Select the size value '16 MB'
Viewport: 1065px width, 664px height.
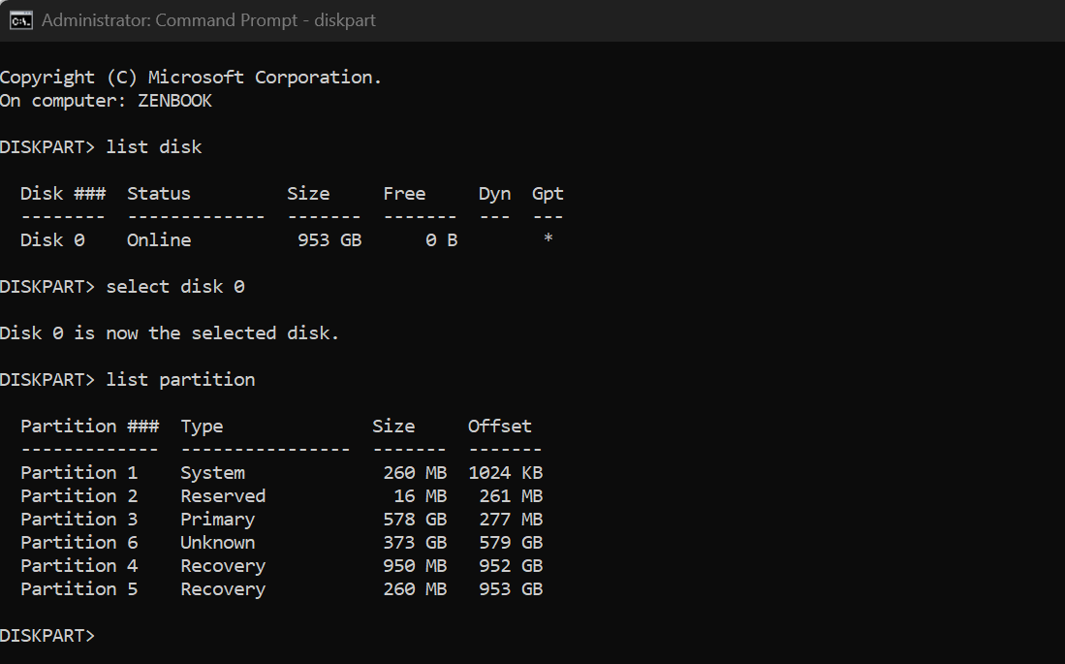coord(421,496)
